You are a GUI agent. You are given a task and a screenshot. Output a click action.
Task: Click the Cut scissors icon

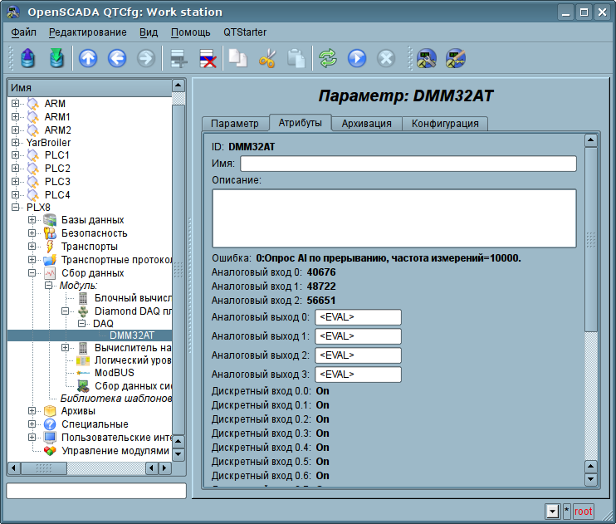pyautogui.click(x=267, y=58)
